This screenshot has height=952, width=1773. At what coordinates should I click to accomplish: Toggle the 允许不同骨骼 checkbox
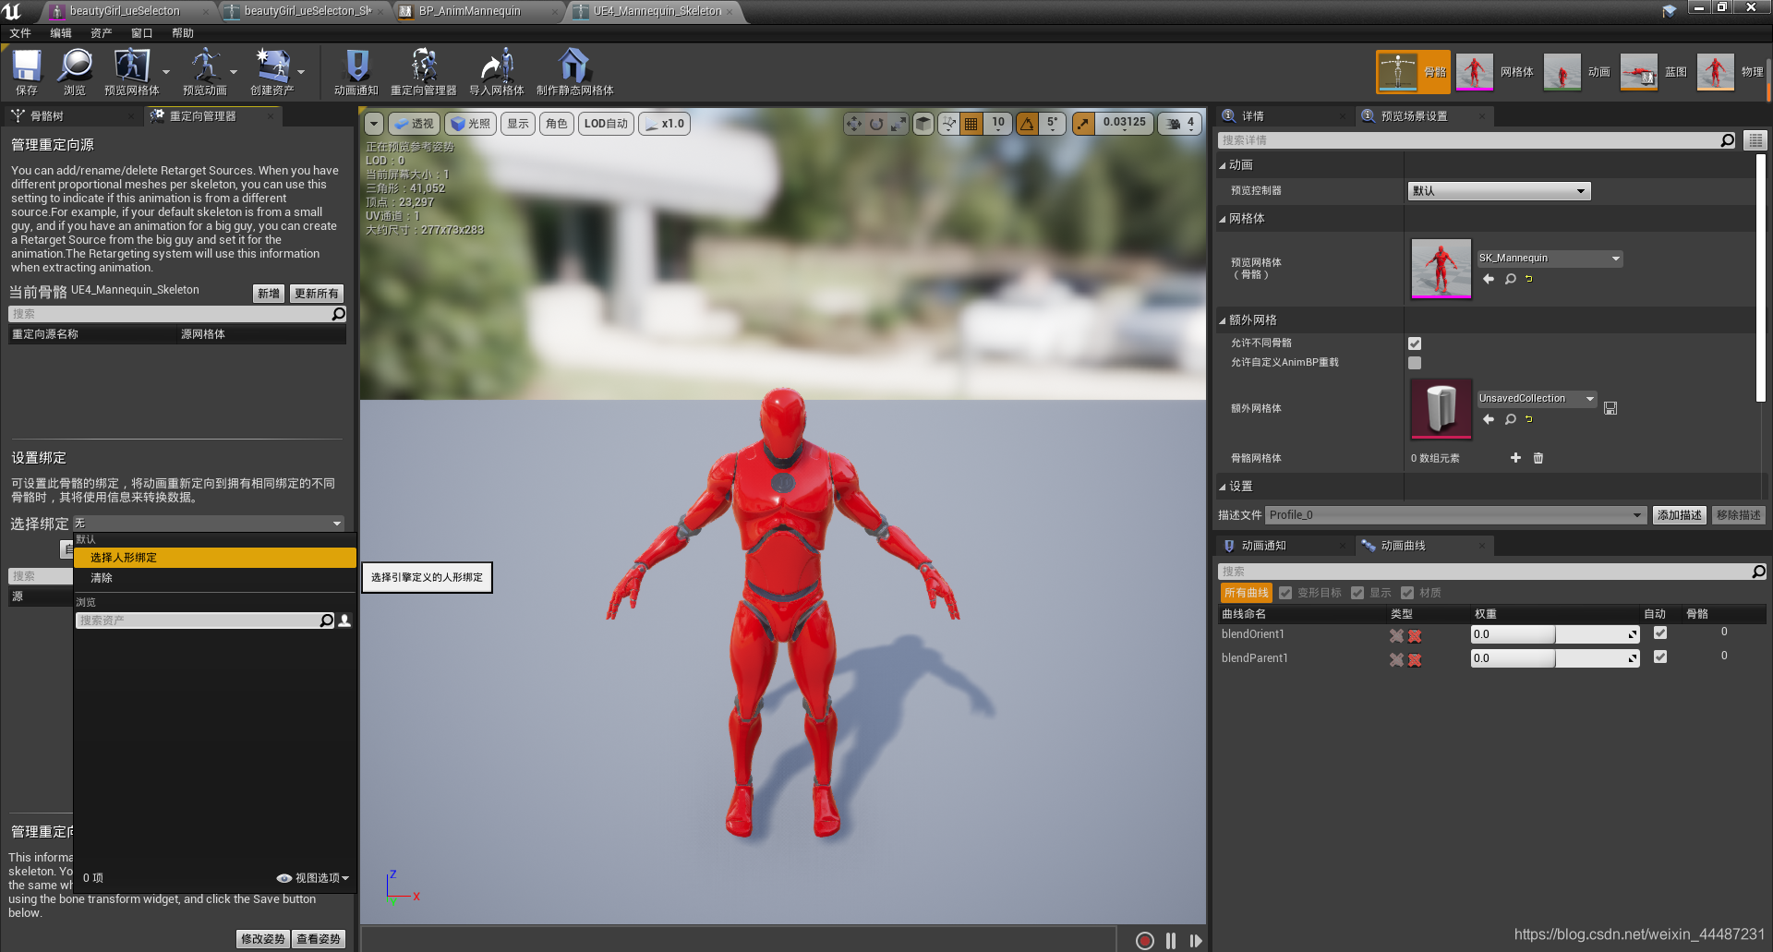1415,343
